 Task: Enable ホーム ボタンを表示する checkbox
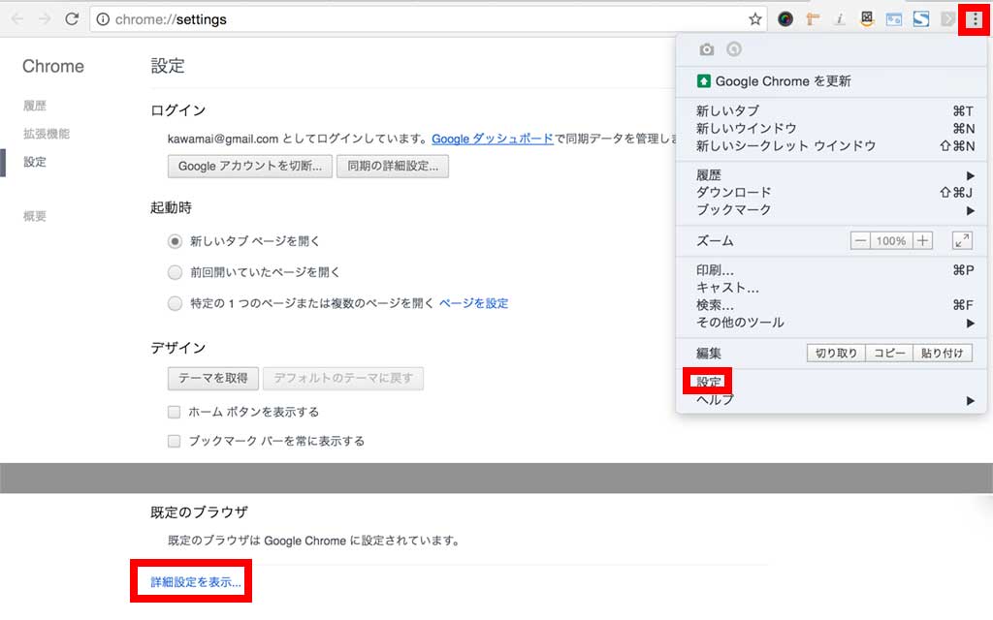(x=175, y=412)
